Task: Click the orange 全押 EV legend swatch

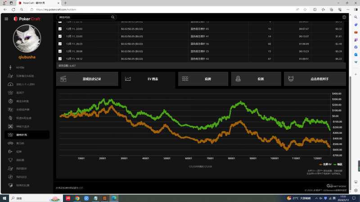Action: pyautogui.click(x=320, y=164)
